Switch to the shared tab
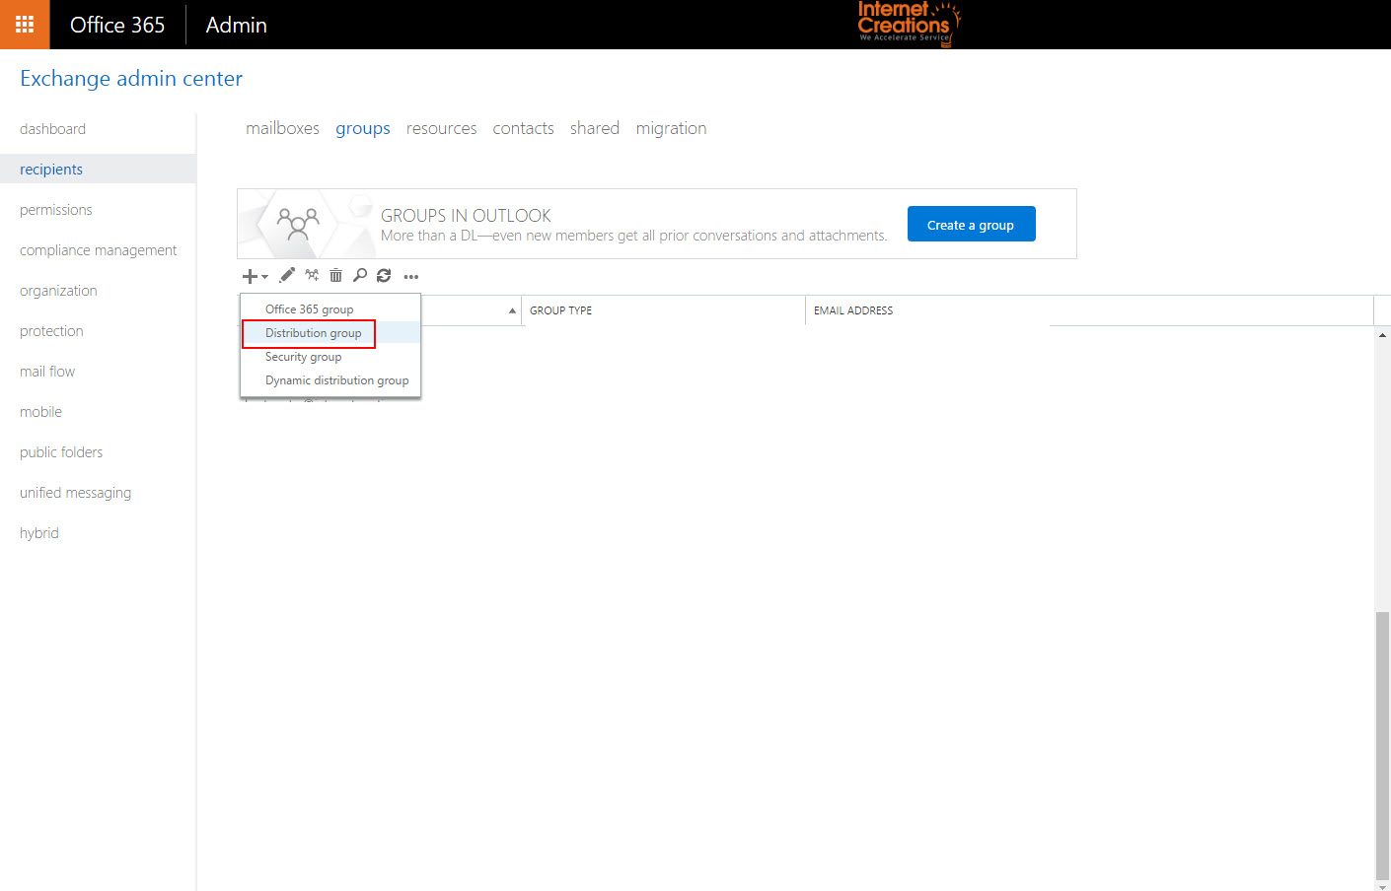This screenshot has height=891, width=1391. (x=595, y=128)
